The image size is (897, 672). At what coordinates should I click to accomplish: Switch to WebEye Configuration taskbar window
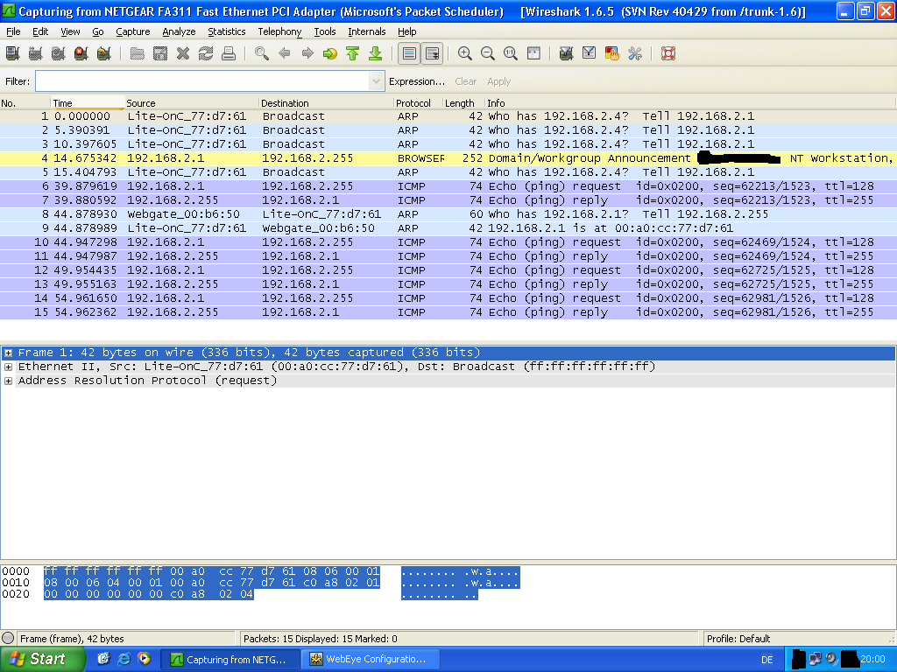pyautogui.click(x=371, y=659)
